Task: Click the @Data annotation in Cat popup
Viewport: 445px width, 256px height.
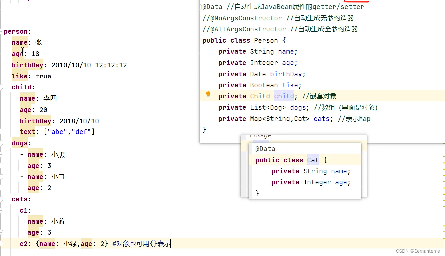Action: coord(265,149)
